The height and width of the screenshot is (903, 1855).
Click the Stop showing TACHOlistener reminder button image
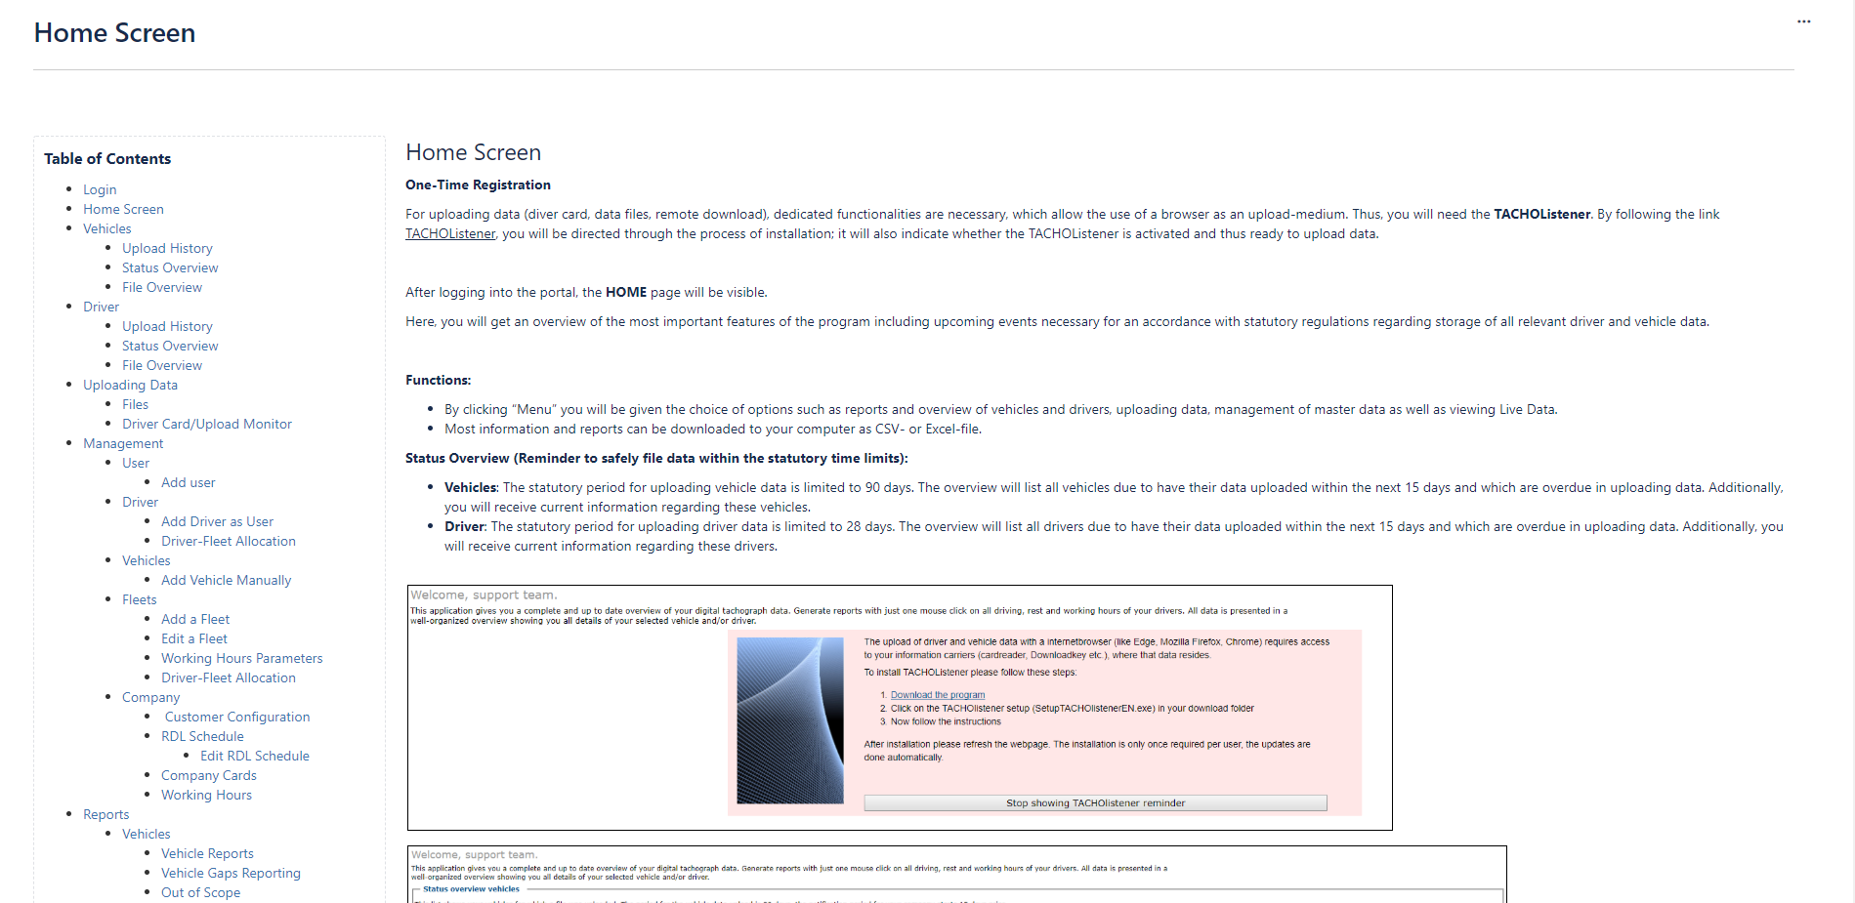coord(1095,802)
